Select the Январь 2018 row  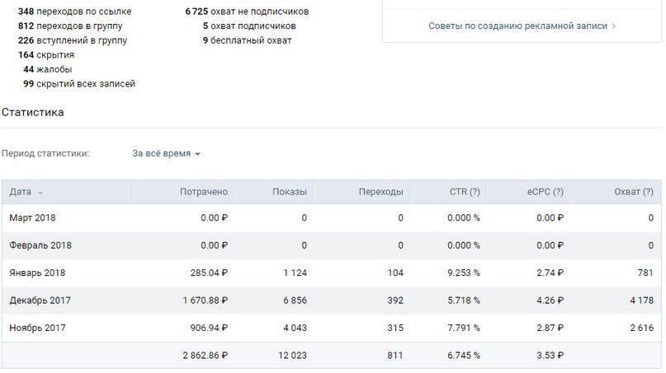tap(331, 273)
